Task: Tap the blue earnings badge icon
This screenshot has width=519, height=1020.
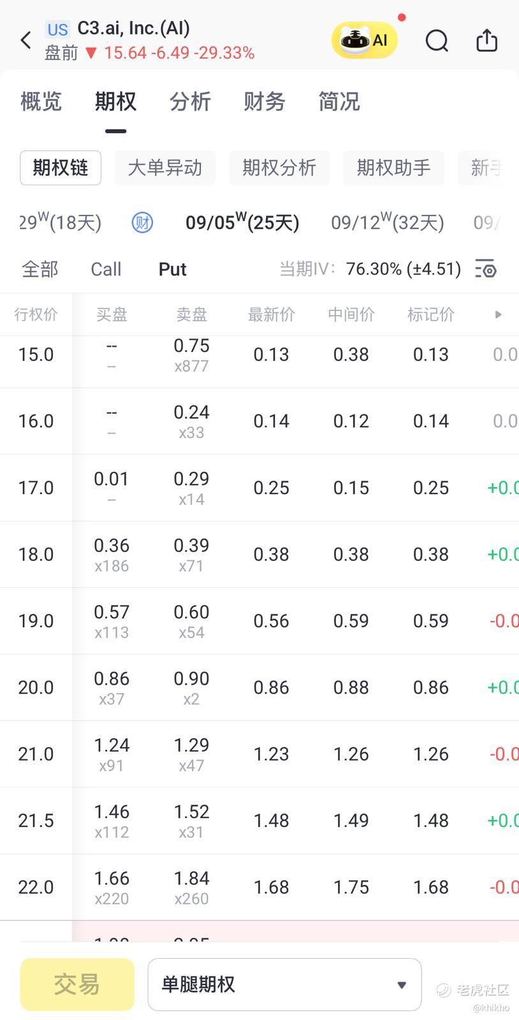Action: [x=142, y=222]
